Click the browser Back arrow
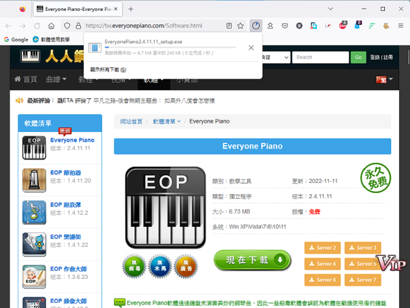This screenshot has height=308, width=410. (x=8, y=26)
